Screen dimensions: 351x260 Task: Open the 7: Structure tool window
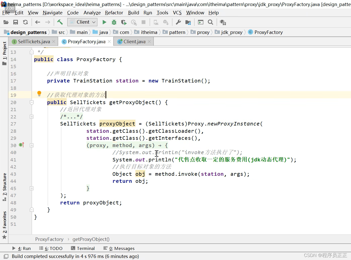4,187
